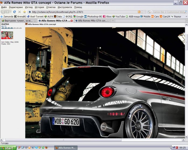Click marius user avatar picture
Viewport: 188px width, 150px height.
[7, 35]
